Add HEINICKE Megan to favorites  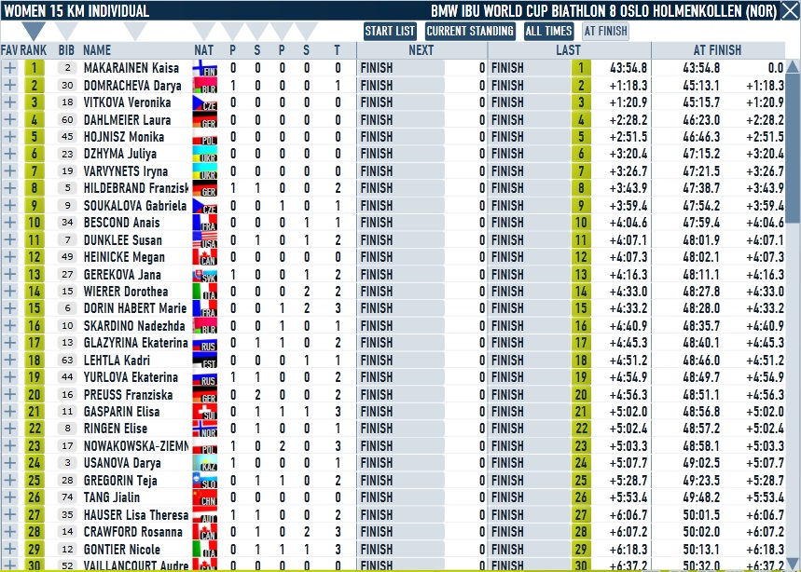pos(10,257)
